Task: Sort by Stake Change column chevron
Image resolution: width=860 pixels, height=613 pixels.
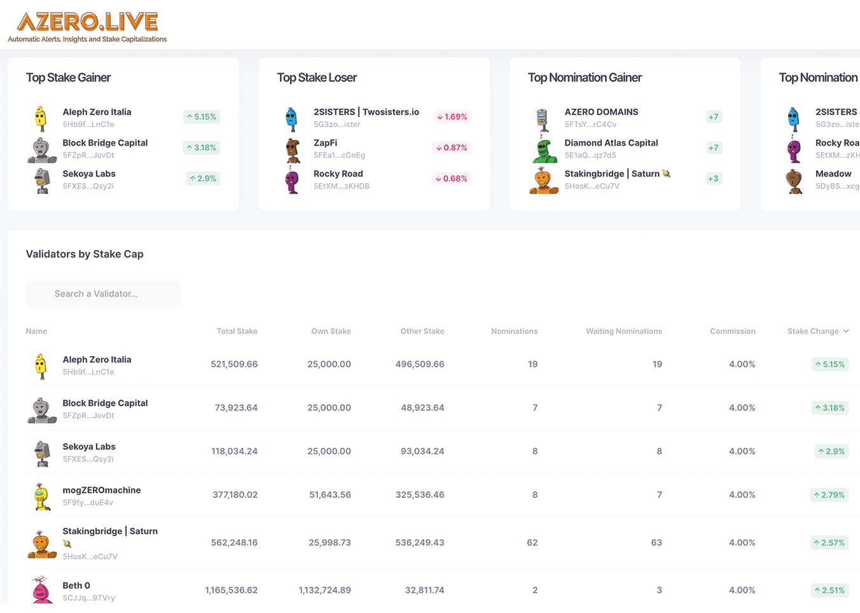Action: coord(846,331)
